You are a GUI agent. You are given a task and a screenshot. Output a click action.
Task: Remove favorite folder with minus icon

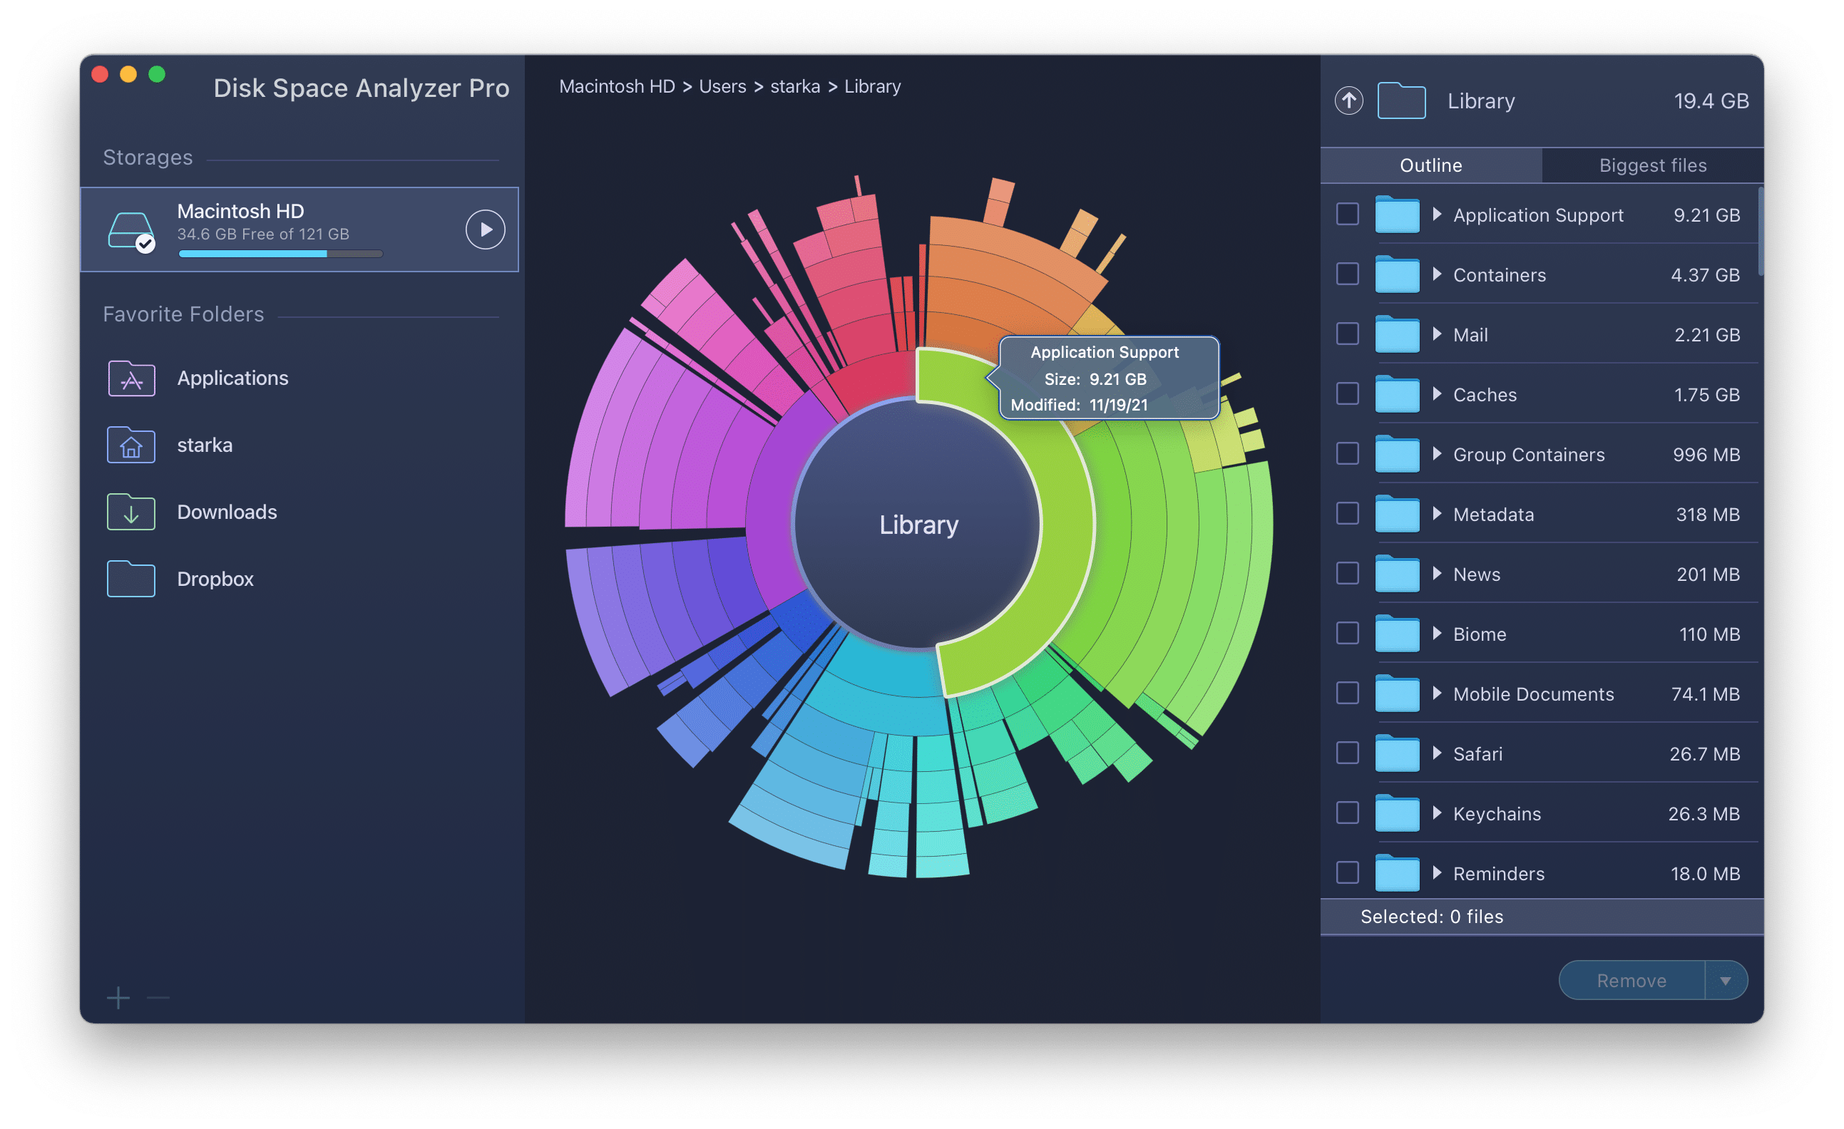pos(158,997)
